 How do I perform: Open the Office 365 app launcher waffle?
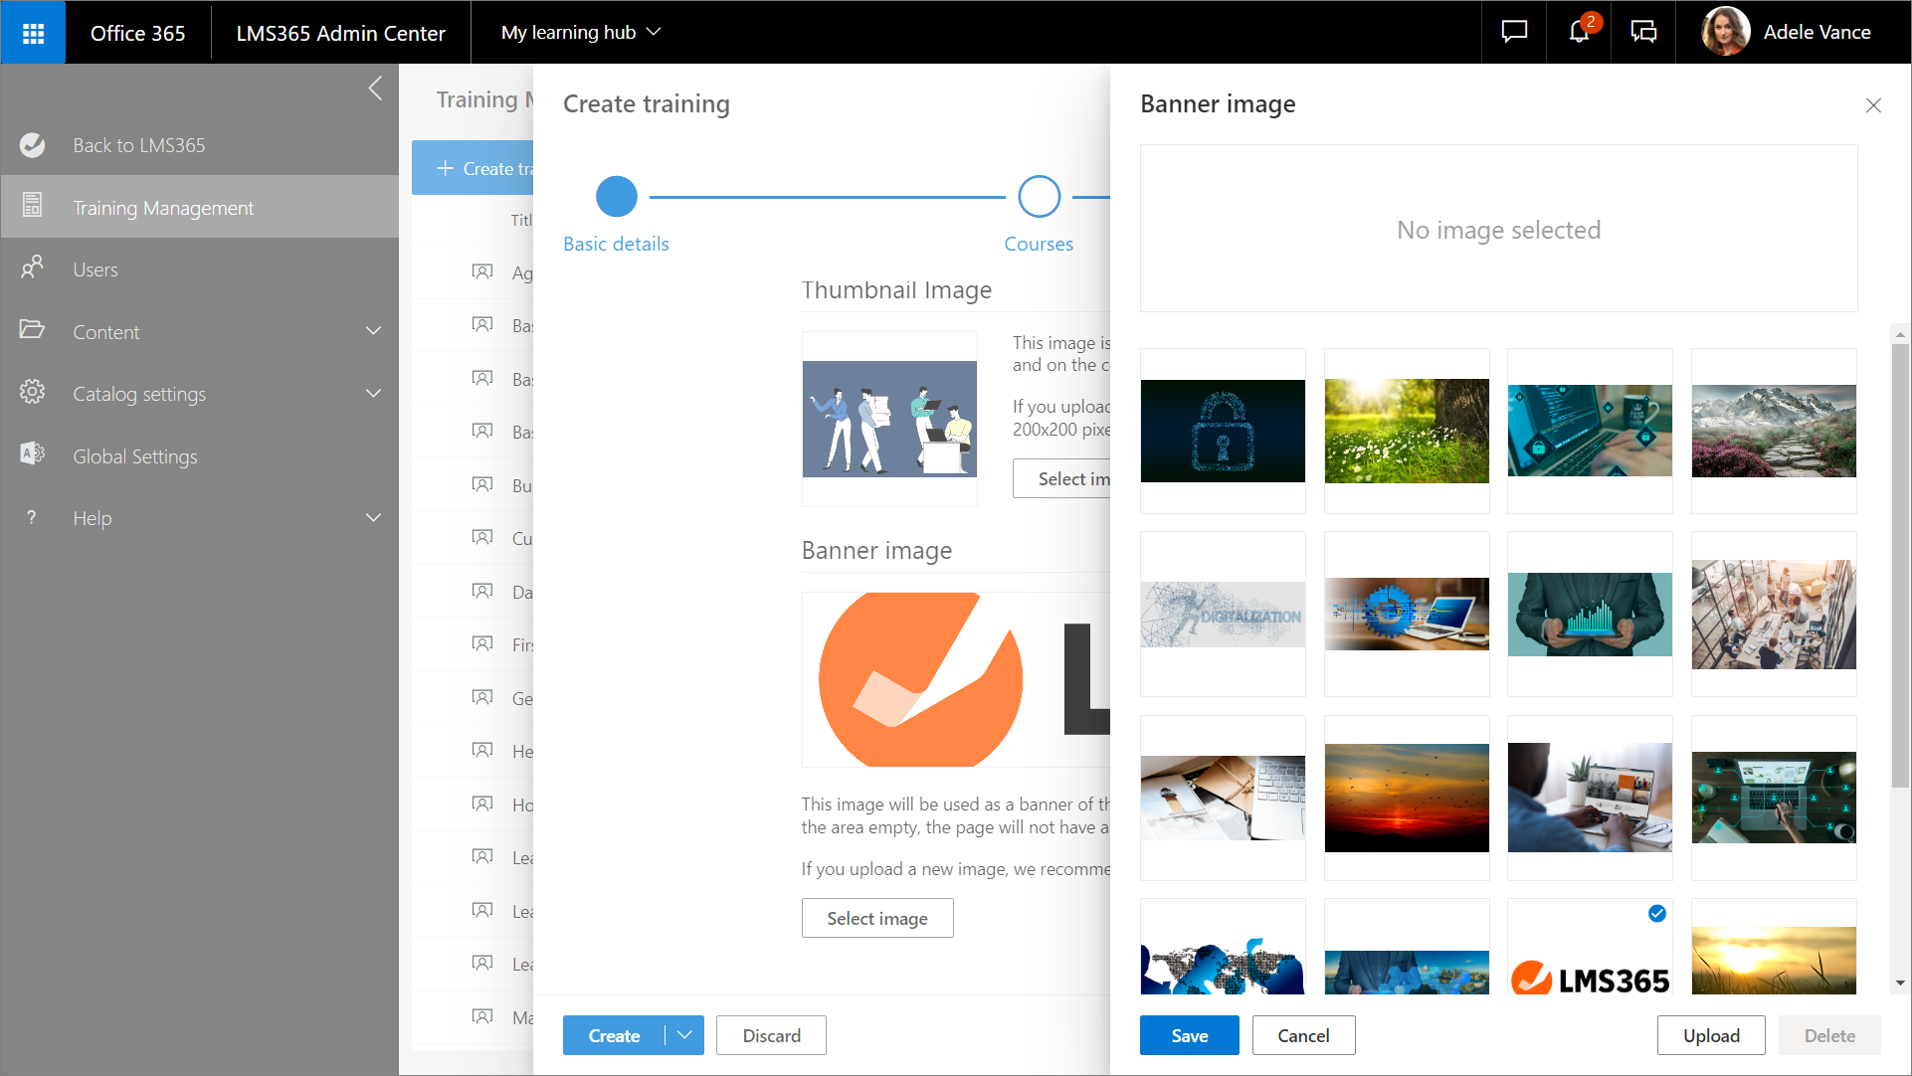[x=33, y=33]
